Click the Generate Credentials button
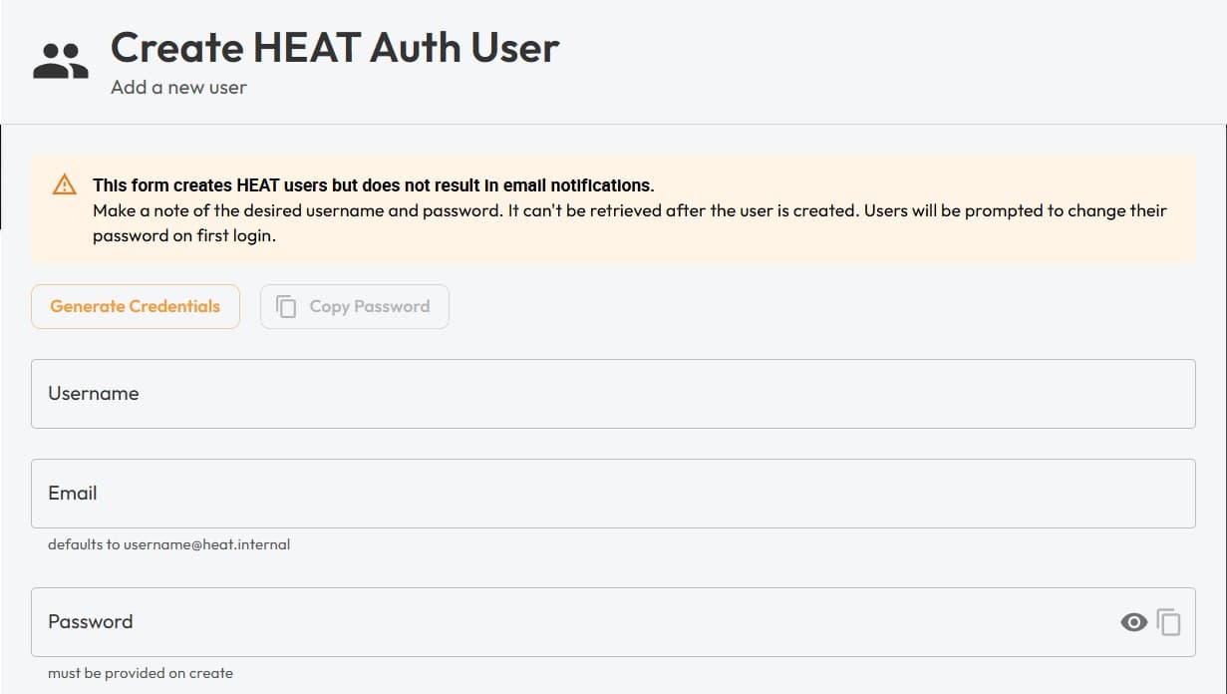 pos(135,306)
